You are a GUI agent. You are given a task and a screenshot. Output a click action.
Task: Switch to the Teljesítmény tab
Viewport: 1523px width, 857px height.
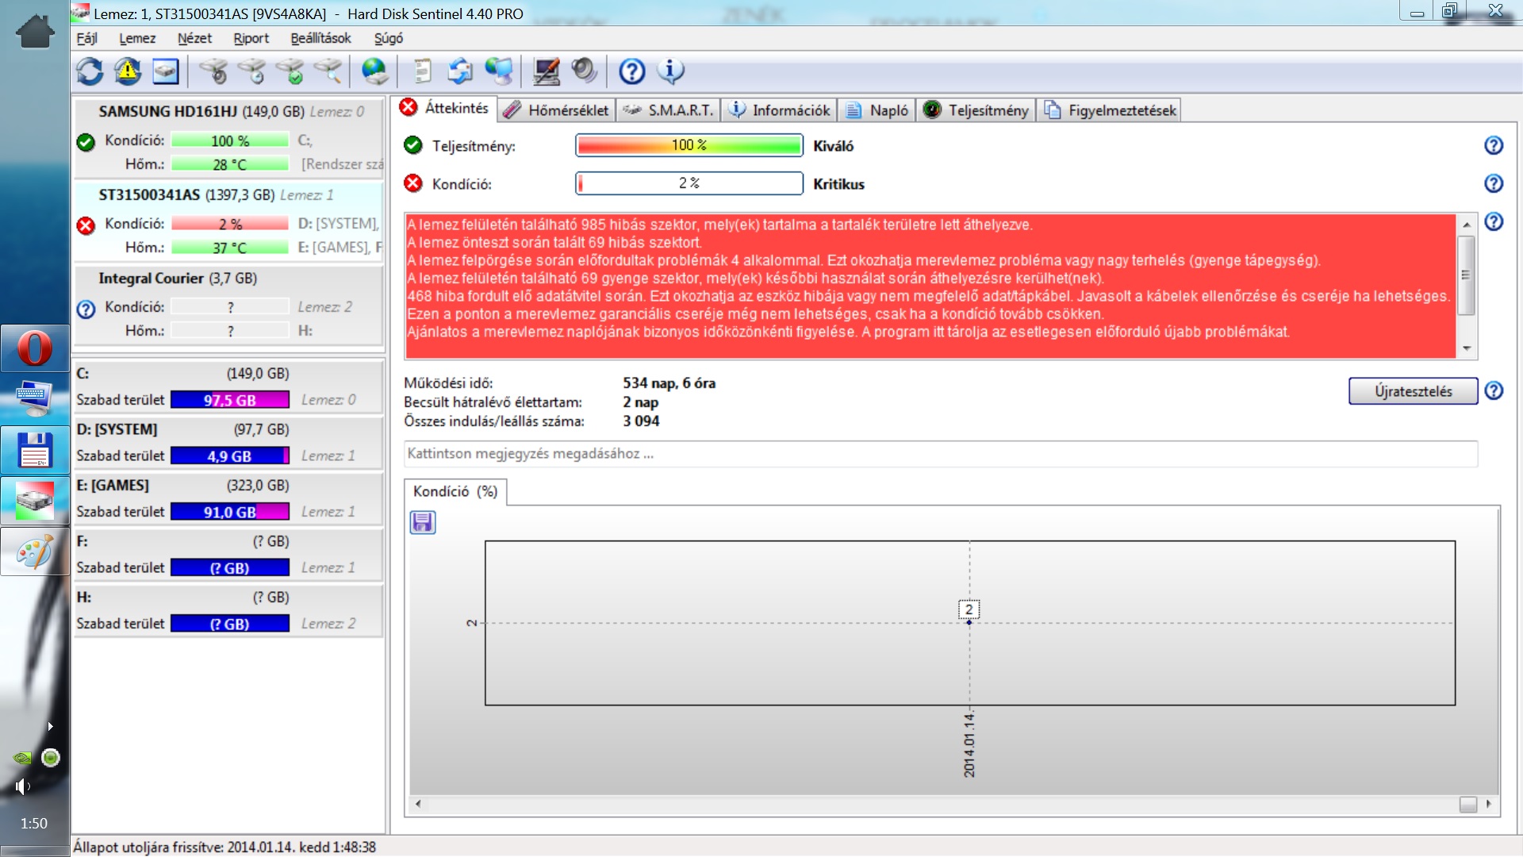pos(976,110)
